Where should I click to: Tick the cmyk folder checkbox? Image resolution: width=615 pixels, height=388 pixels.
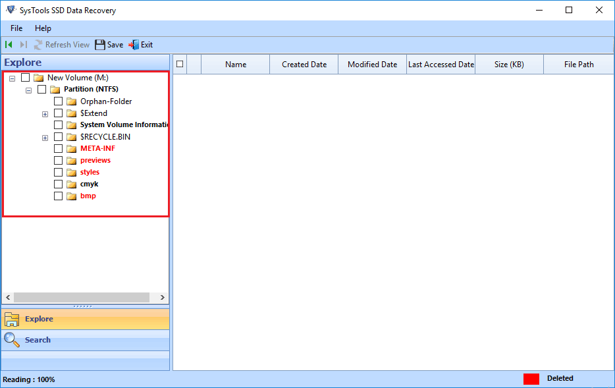click(x=58, y=184)
